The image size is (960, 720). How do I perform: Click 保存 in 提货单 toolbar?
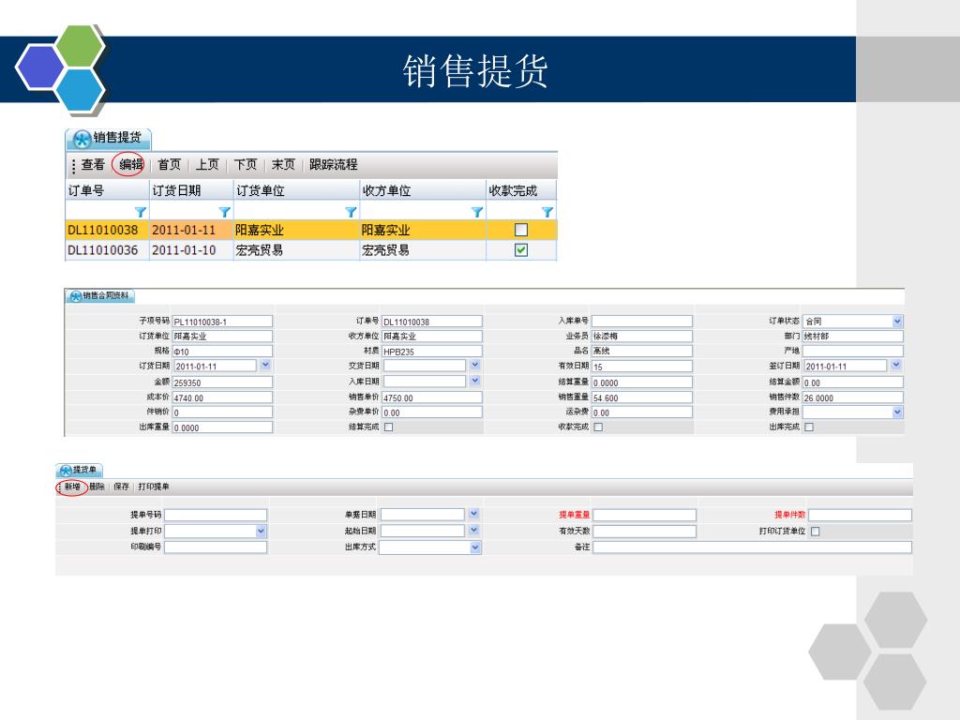click(x=121, y=487)
